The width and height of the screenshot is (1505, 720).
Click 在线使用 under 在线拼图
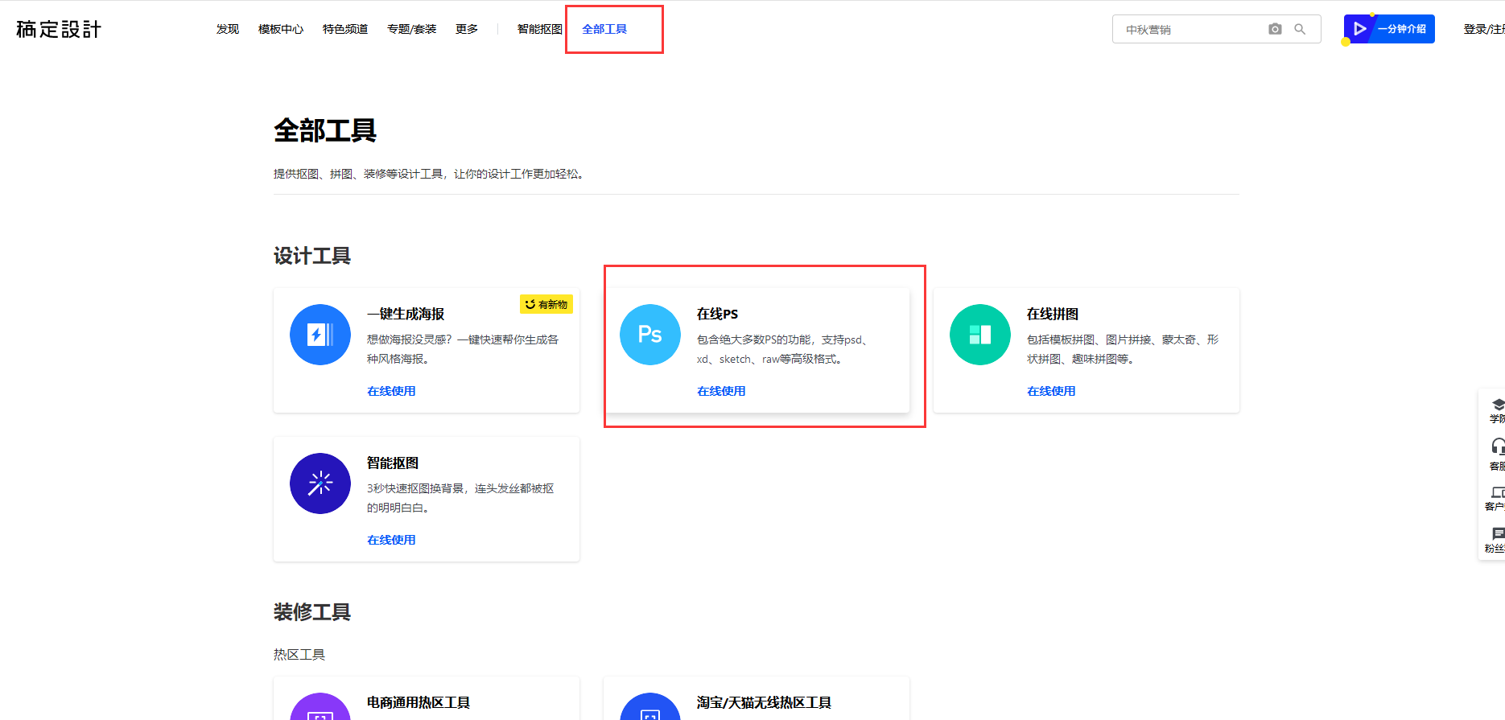click(x=1051, y=391)
